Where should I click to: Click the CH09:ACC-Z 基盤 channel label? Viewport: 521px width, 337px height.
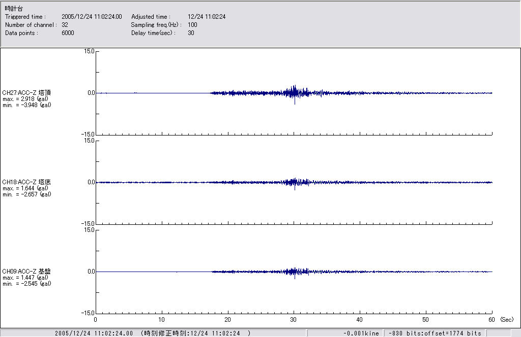pyautogui.click(x=26, y=272)
